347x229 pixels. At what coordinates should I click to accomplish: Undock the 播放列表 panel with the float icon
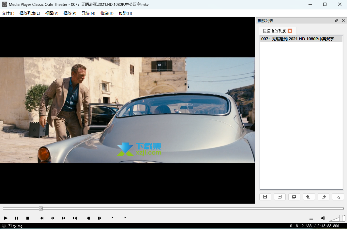337,20
